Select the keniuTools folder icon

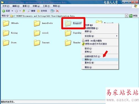(37, 23)
